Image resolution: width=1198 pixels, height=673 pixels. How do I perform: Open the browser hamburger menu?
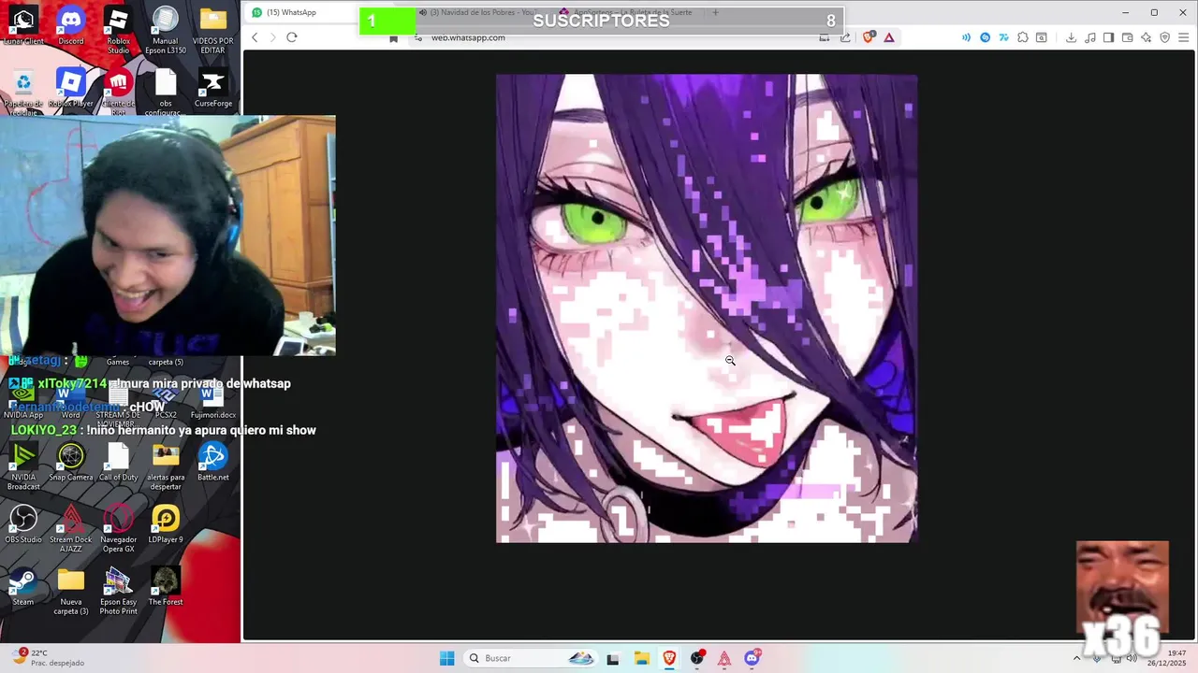click(1184, 37)
